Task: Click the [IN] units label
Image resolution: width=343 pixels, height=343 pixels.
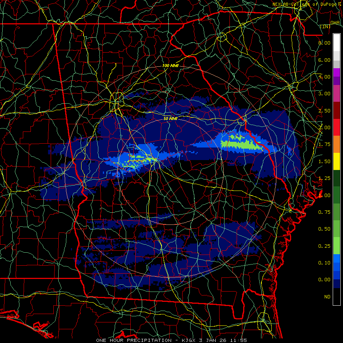Action: (x=325, y=26)
